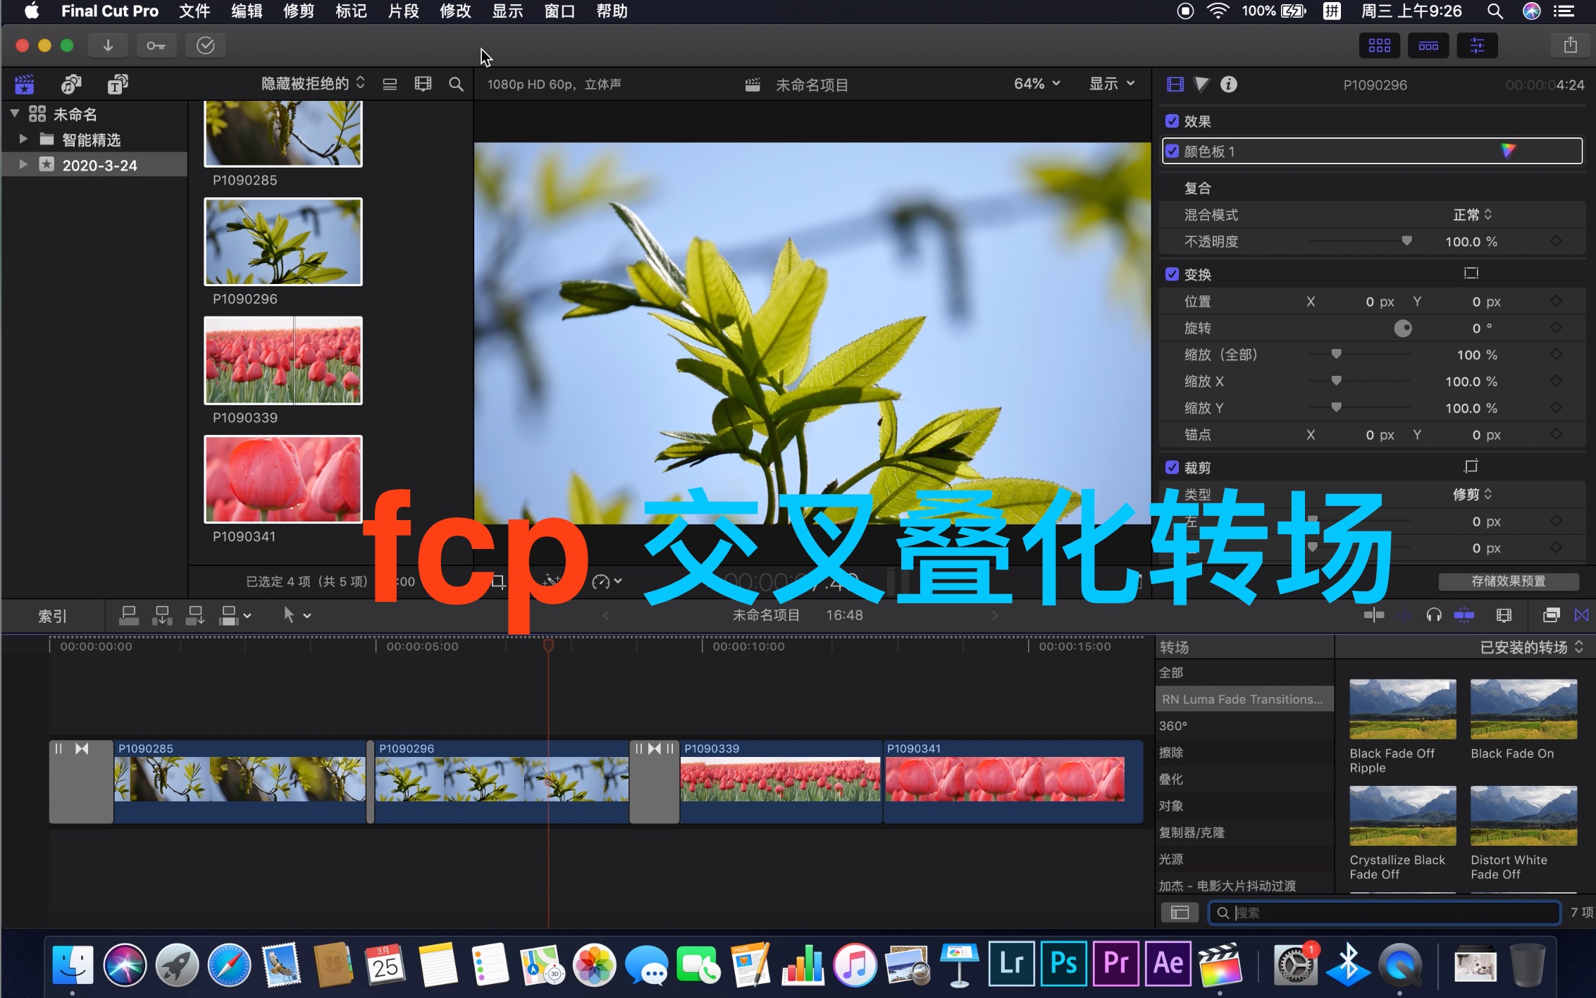This screenshot has height=998, width=1596.
Task: Toggle the 变换 transform checkbox
Action: tap(1173, 274)
